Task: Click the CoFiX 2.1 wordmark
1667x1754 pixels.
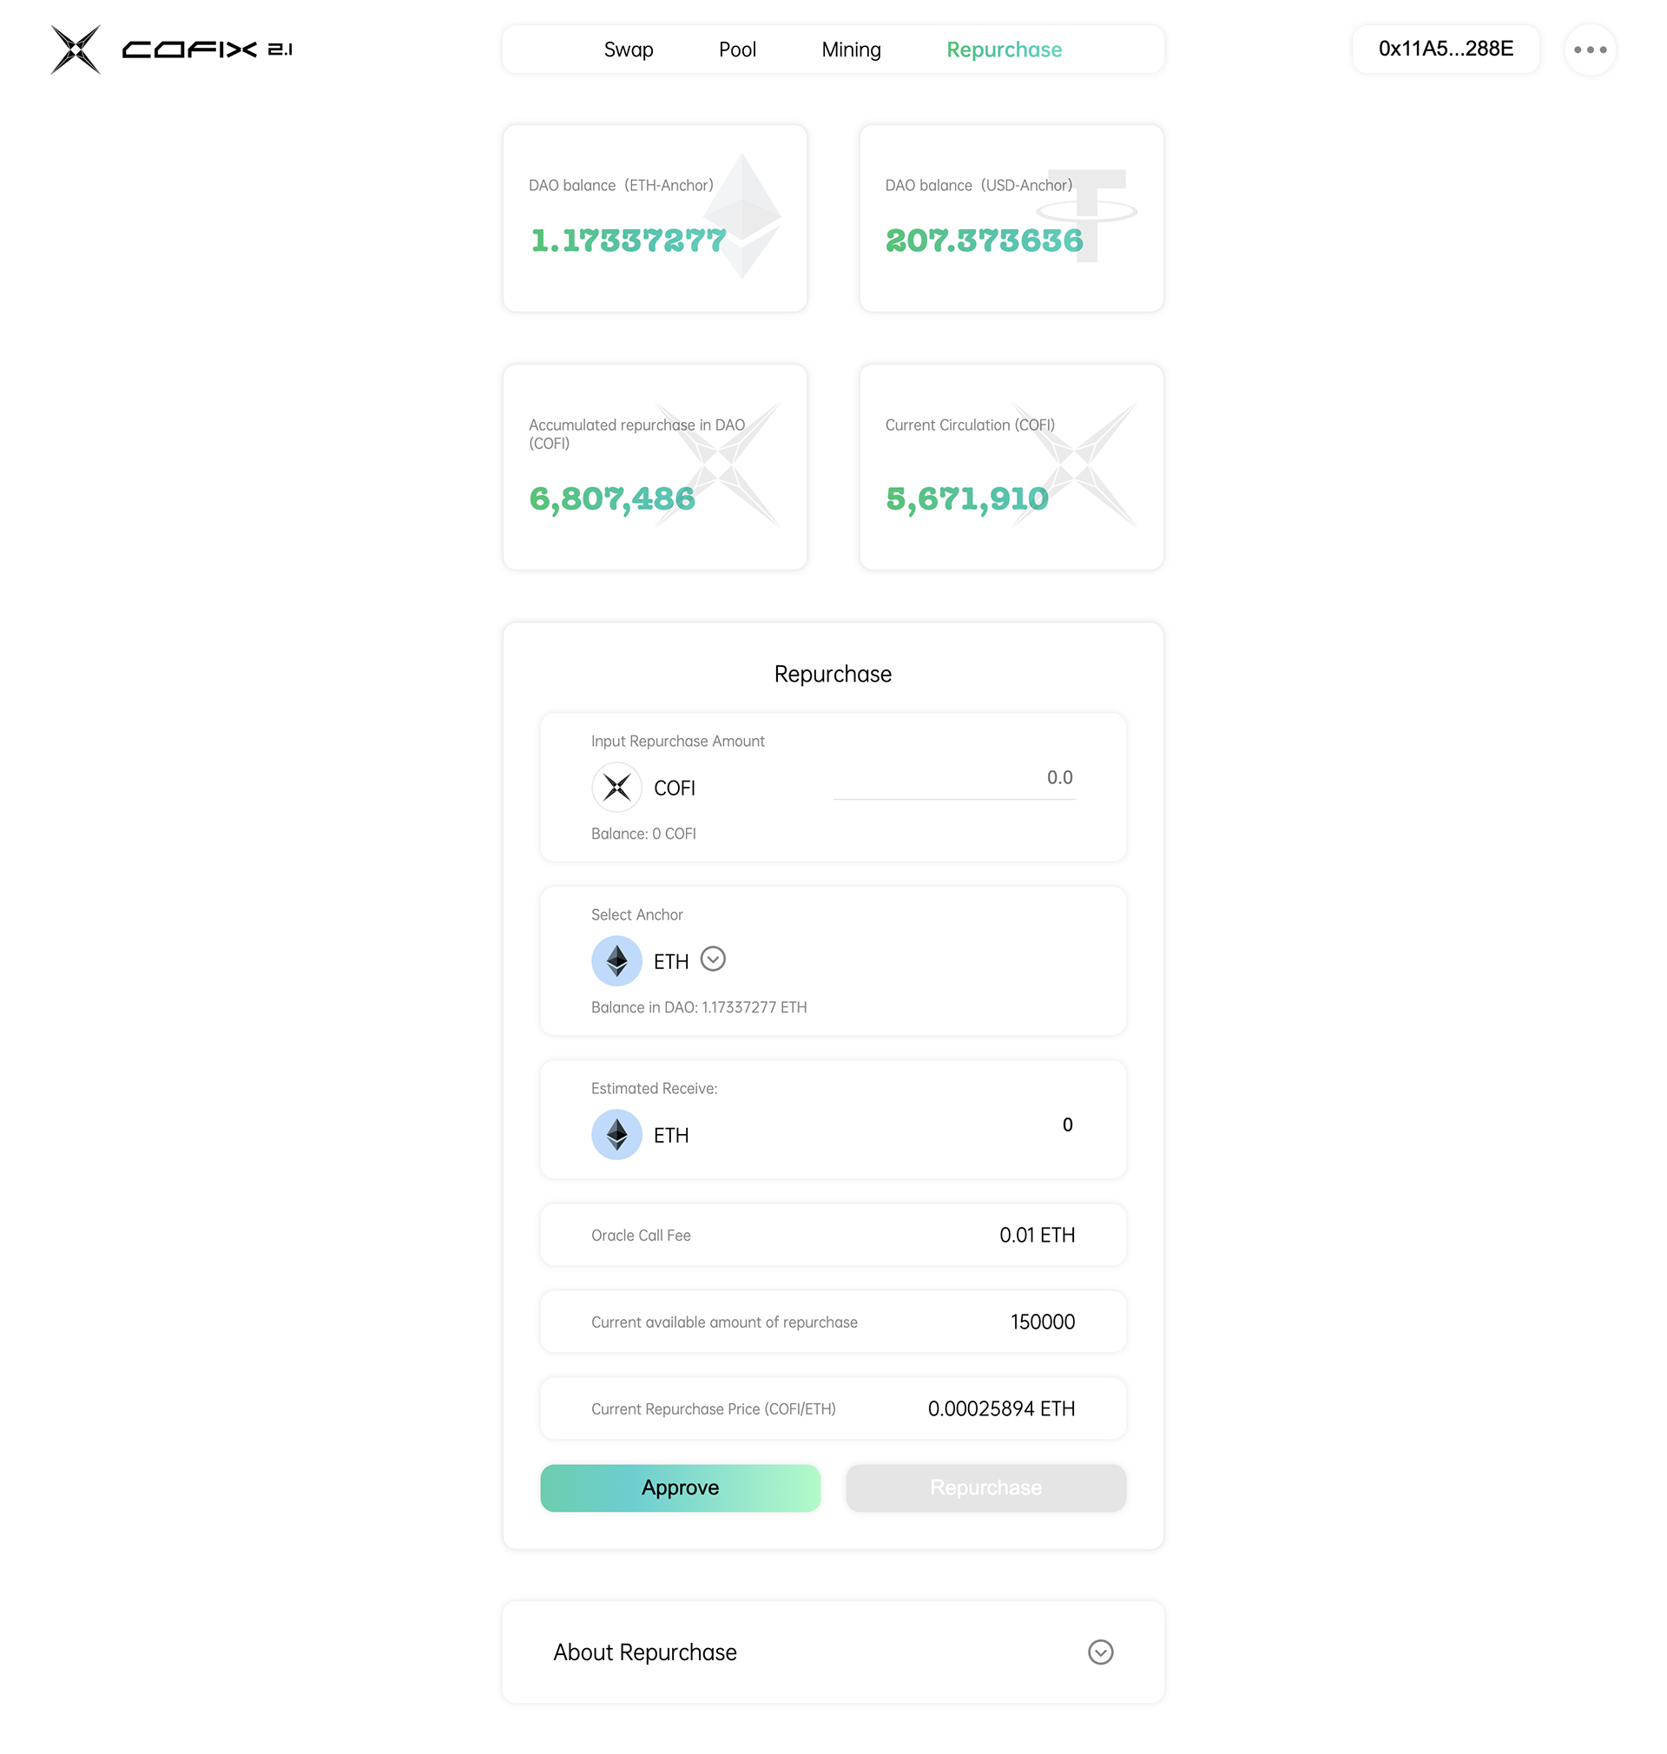Action: [x=207, y=49]
